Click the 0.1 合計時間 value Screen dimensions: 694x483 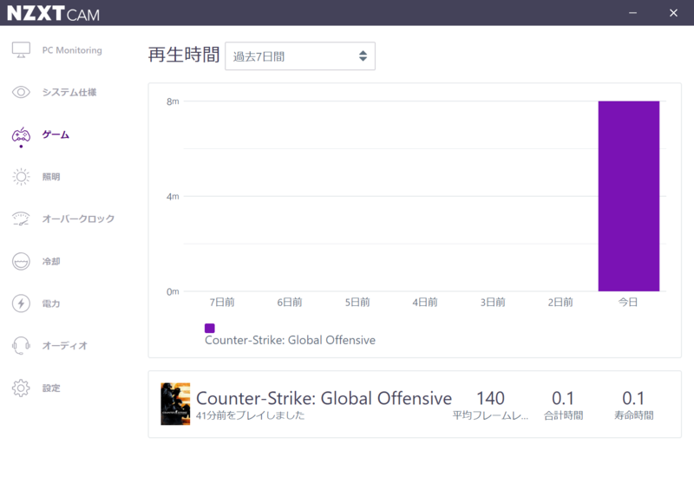563,398
